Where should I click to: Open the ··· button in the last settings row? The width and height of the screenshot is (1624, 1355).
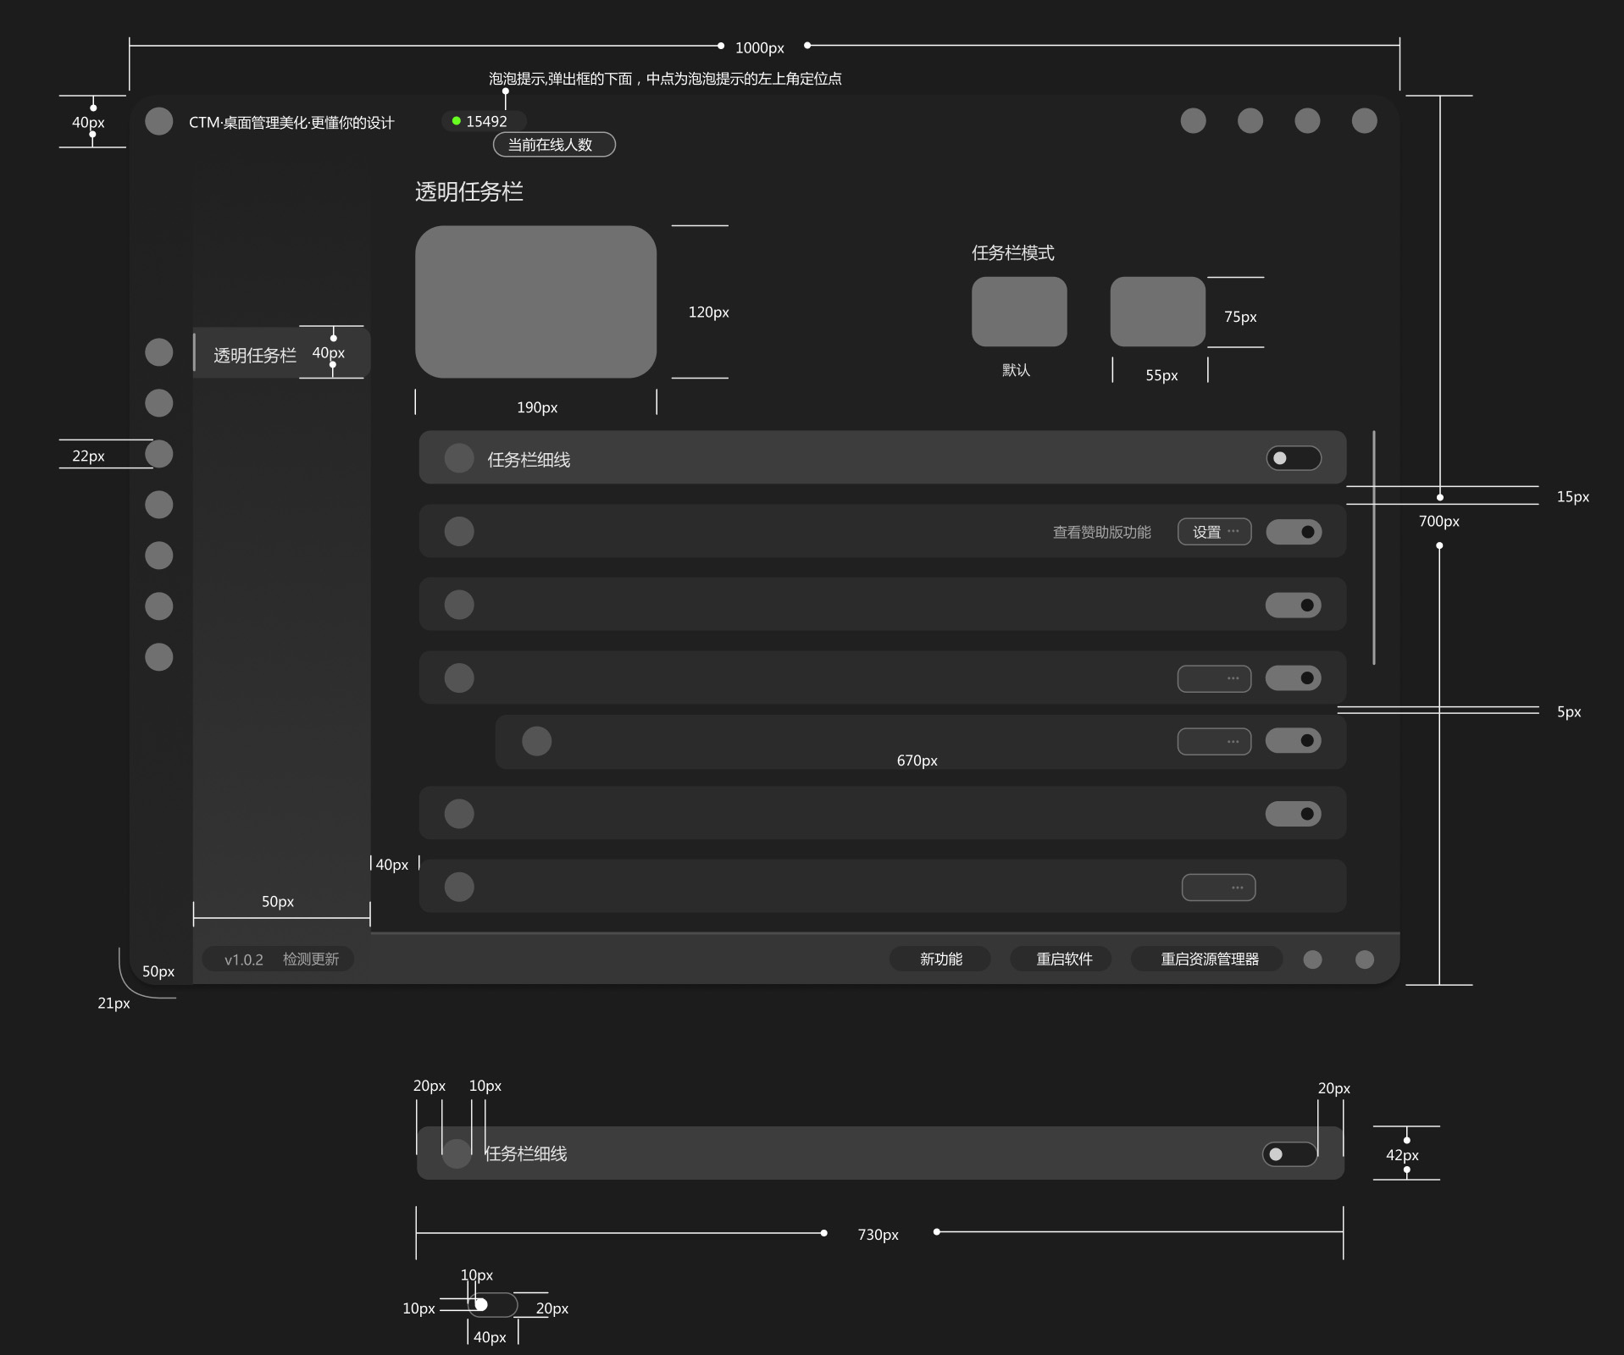click(1218, 888)
